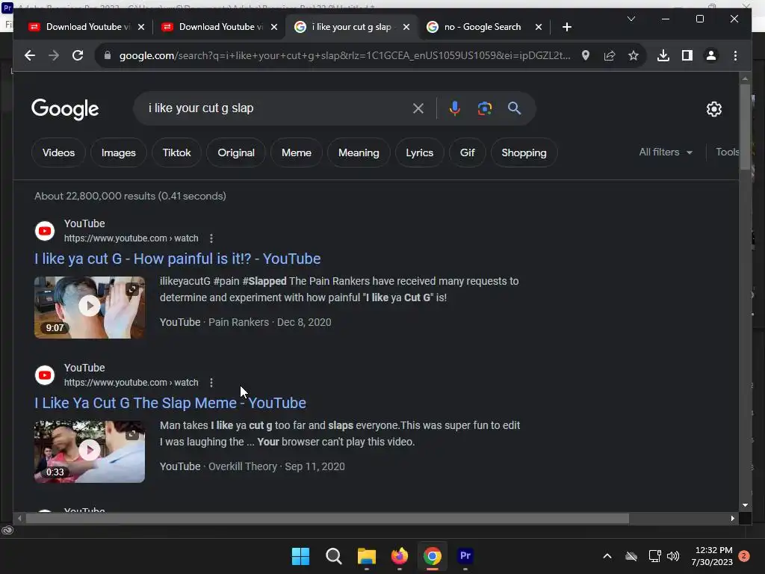This screenshot has width=765, height=574.
Task: Open Chrome downloads icon
Action: [x=663, y=55]
